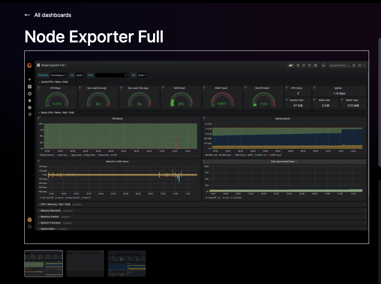Toggle the recv ens192 legend series
Screen dimensions: 381x284
[x=46, y=198]
